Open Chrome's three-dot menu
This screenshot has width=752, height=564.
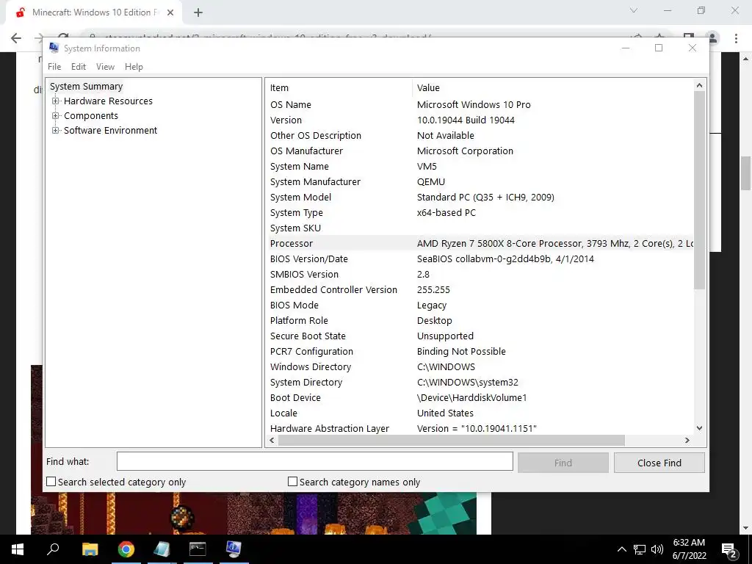pyautogui.click(x=736, y=38)
